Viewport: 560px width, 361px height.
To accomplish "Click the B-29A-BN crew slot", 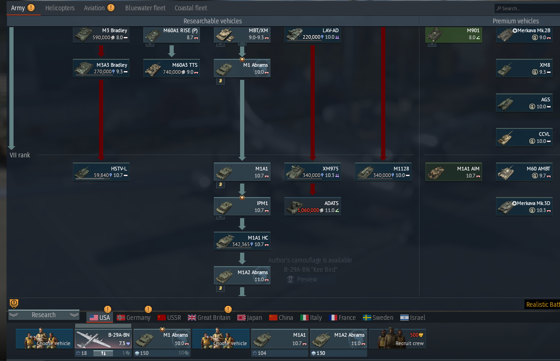I will click(x=103, y=339).
